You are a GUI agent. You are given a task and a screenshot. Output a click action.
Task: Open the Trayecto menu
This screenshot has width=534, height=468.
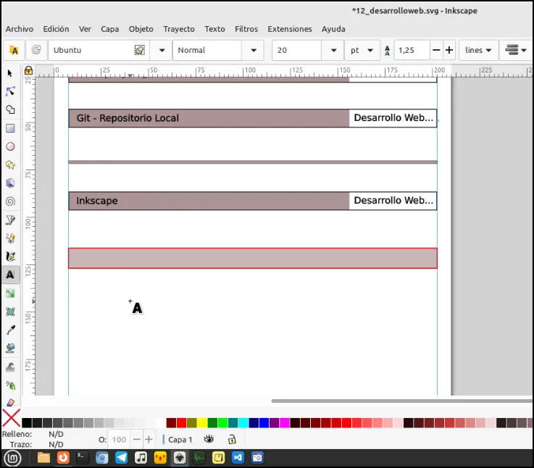click(x=179, y=29)
